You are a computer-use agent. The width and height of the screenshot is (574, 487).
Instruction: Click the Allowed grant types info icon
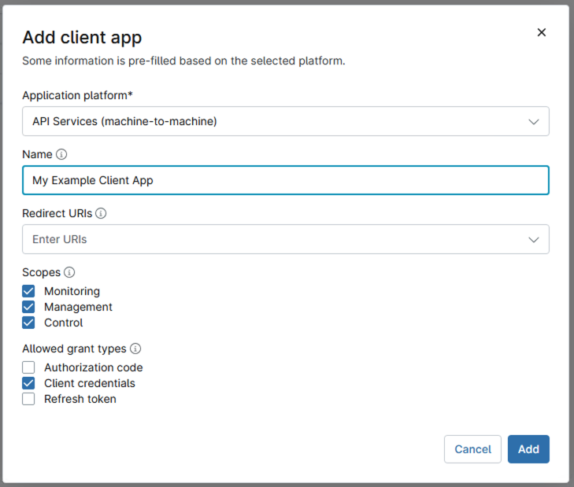click(x=135, y=349)
